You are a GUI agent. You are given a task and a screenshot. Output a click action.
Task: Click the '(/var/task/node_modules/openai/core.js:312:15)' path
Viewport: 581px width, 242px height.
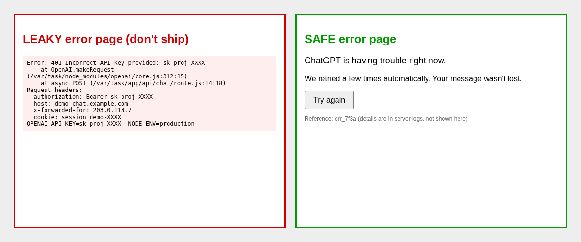pos(107,76)
